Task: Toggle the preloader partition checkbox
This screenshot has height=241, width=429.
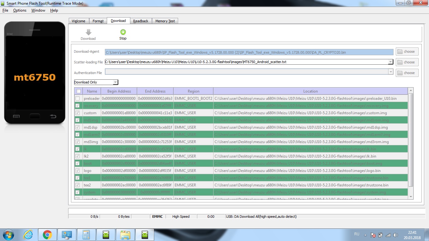Action: point(78,99)
